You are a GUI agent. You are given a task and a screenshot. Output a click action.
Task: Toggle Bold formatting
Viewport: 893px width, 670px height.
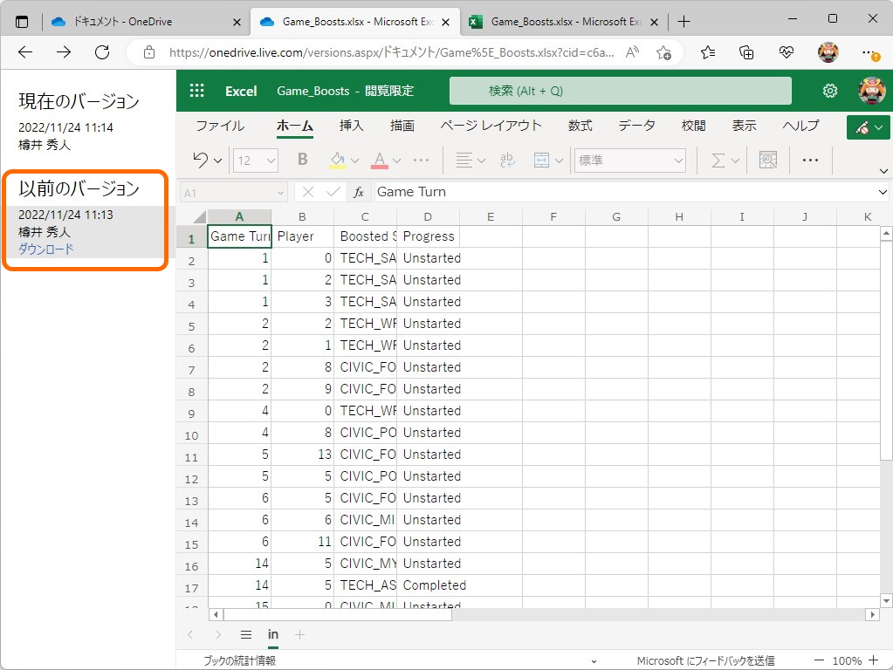[302, 160]
